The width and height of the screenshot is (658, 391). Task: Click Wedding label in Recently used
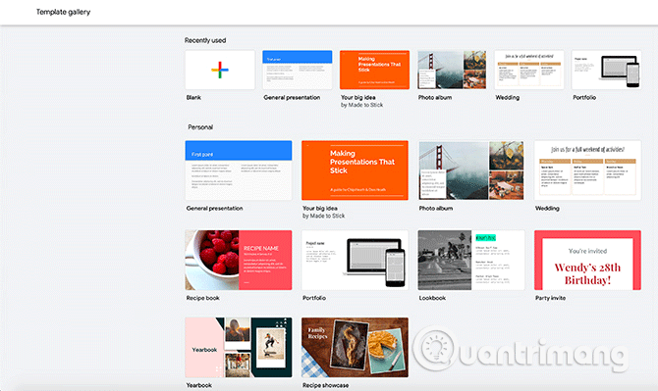point(508,97)
